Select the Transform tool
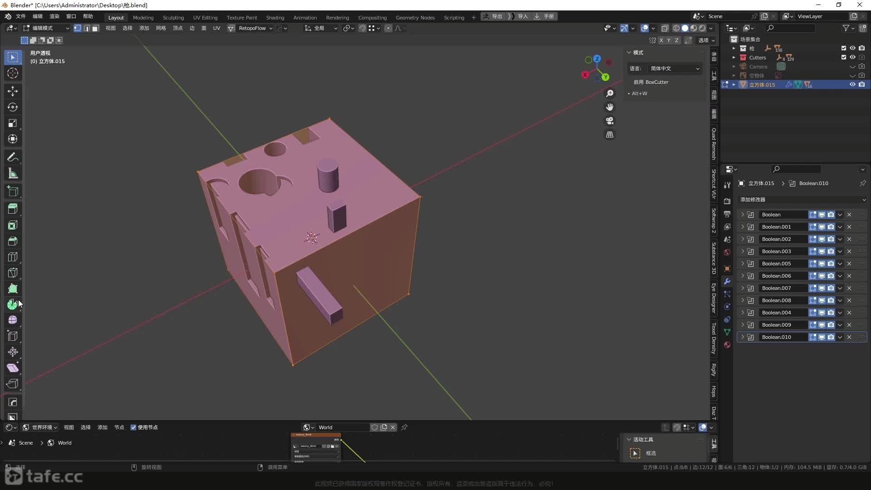 coord(13,139)
